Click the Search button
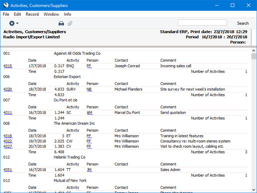257x193 pixels. coord(243,23)
